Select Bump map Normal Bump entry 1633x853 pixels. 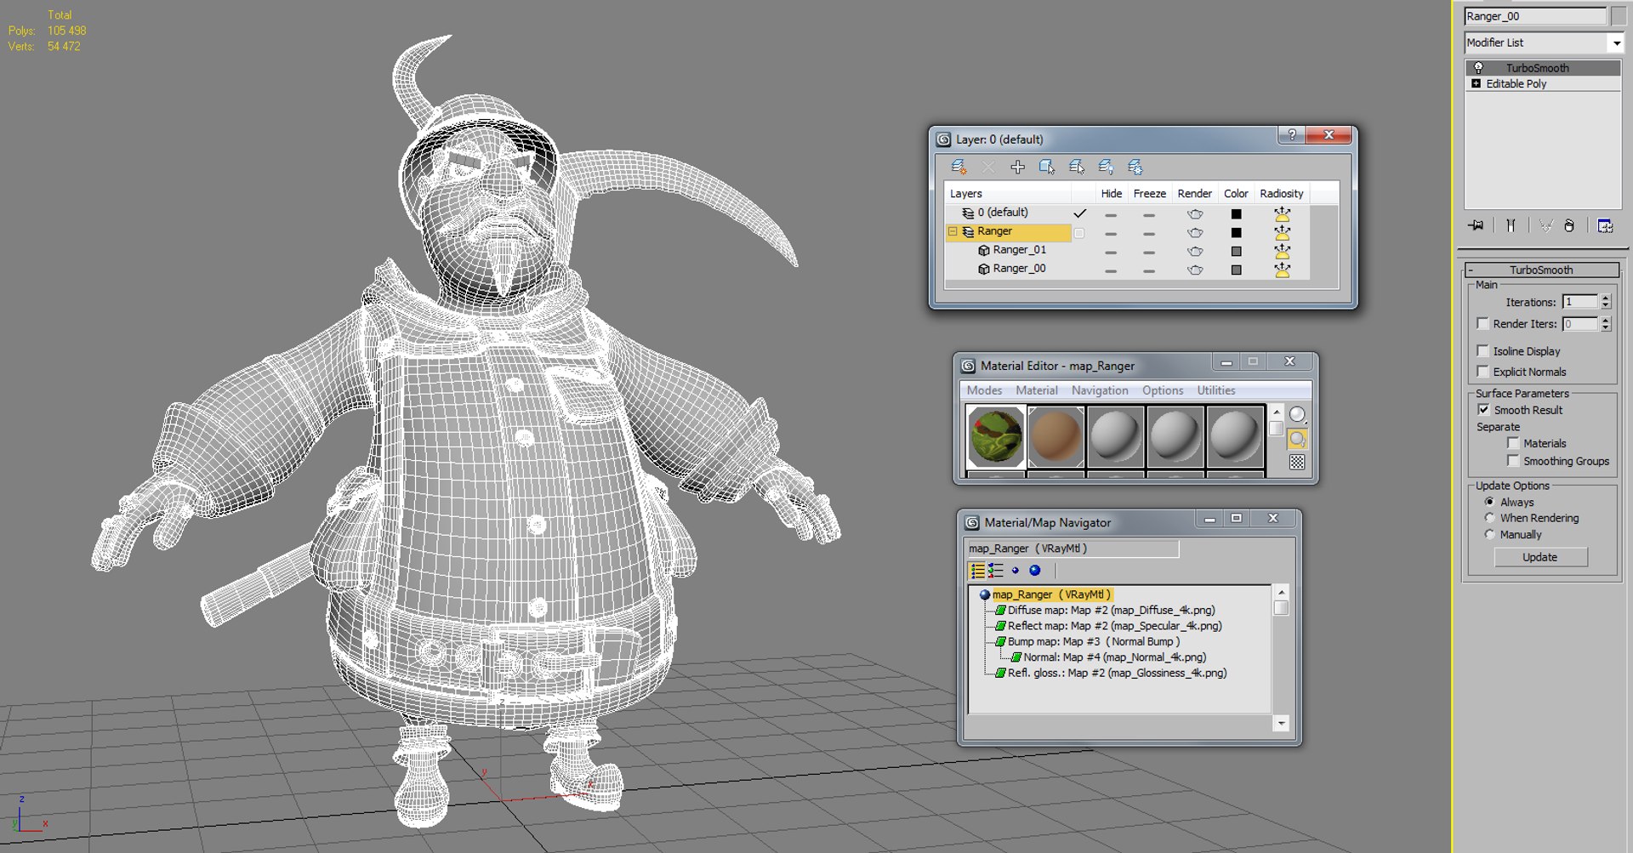click(x=1088, y=641)
